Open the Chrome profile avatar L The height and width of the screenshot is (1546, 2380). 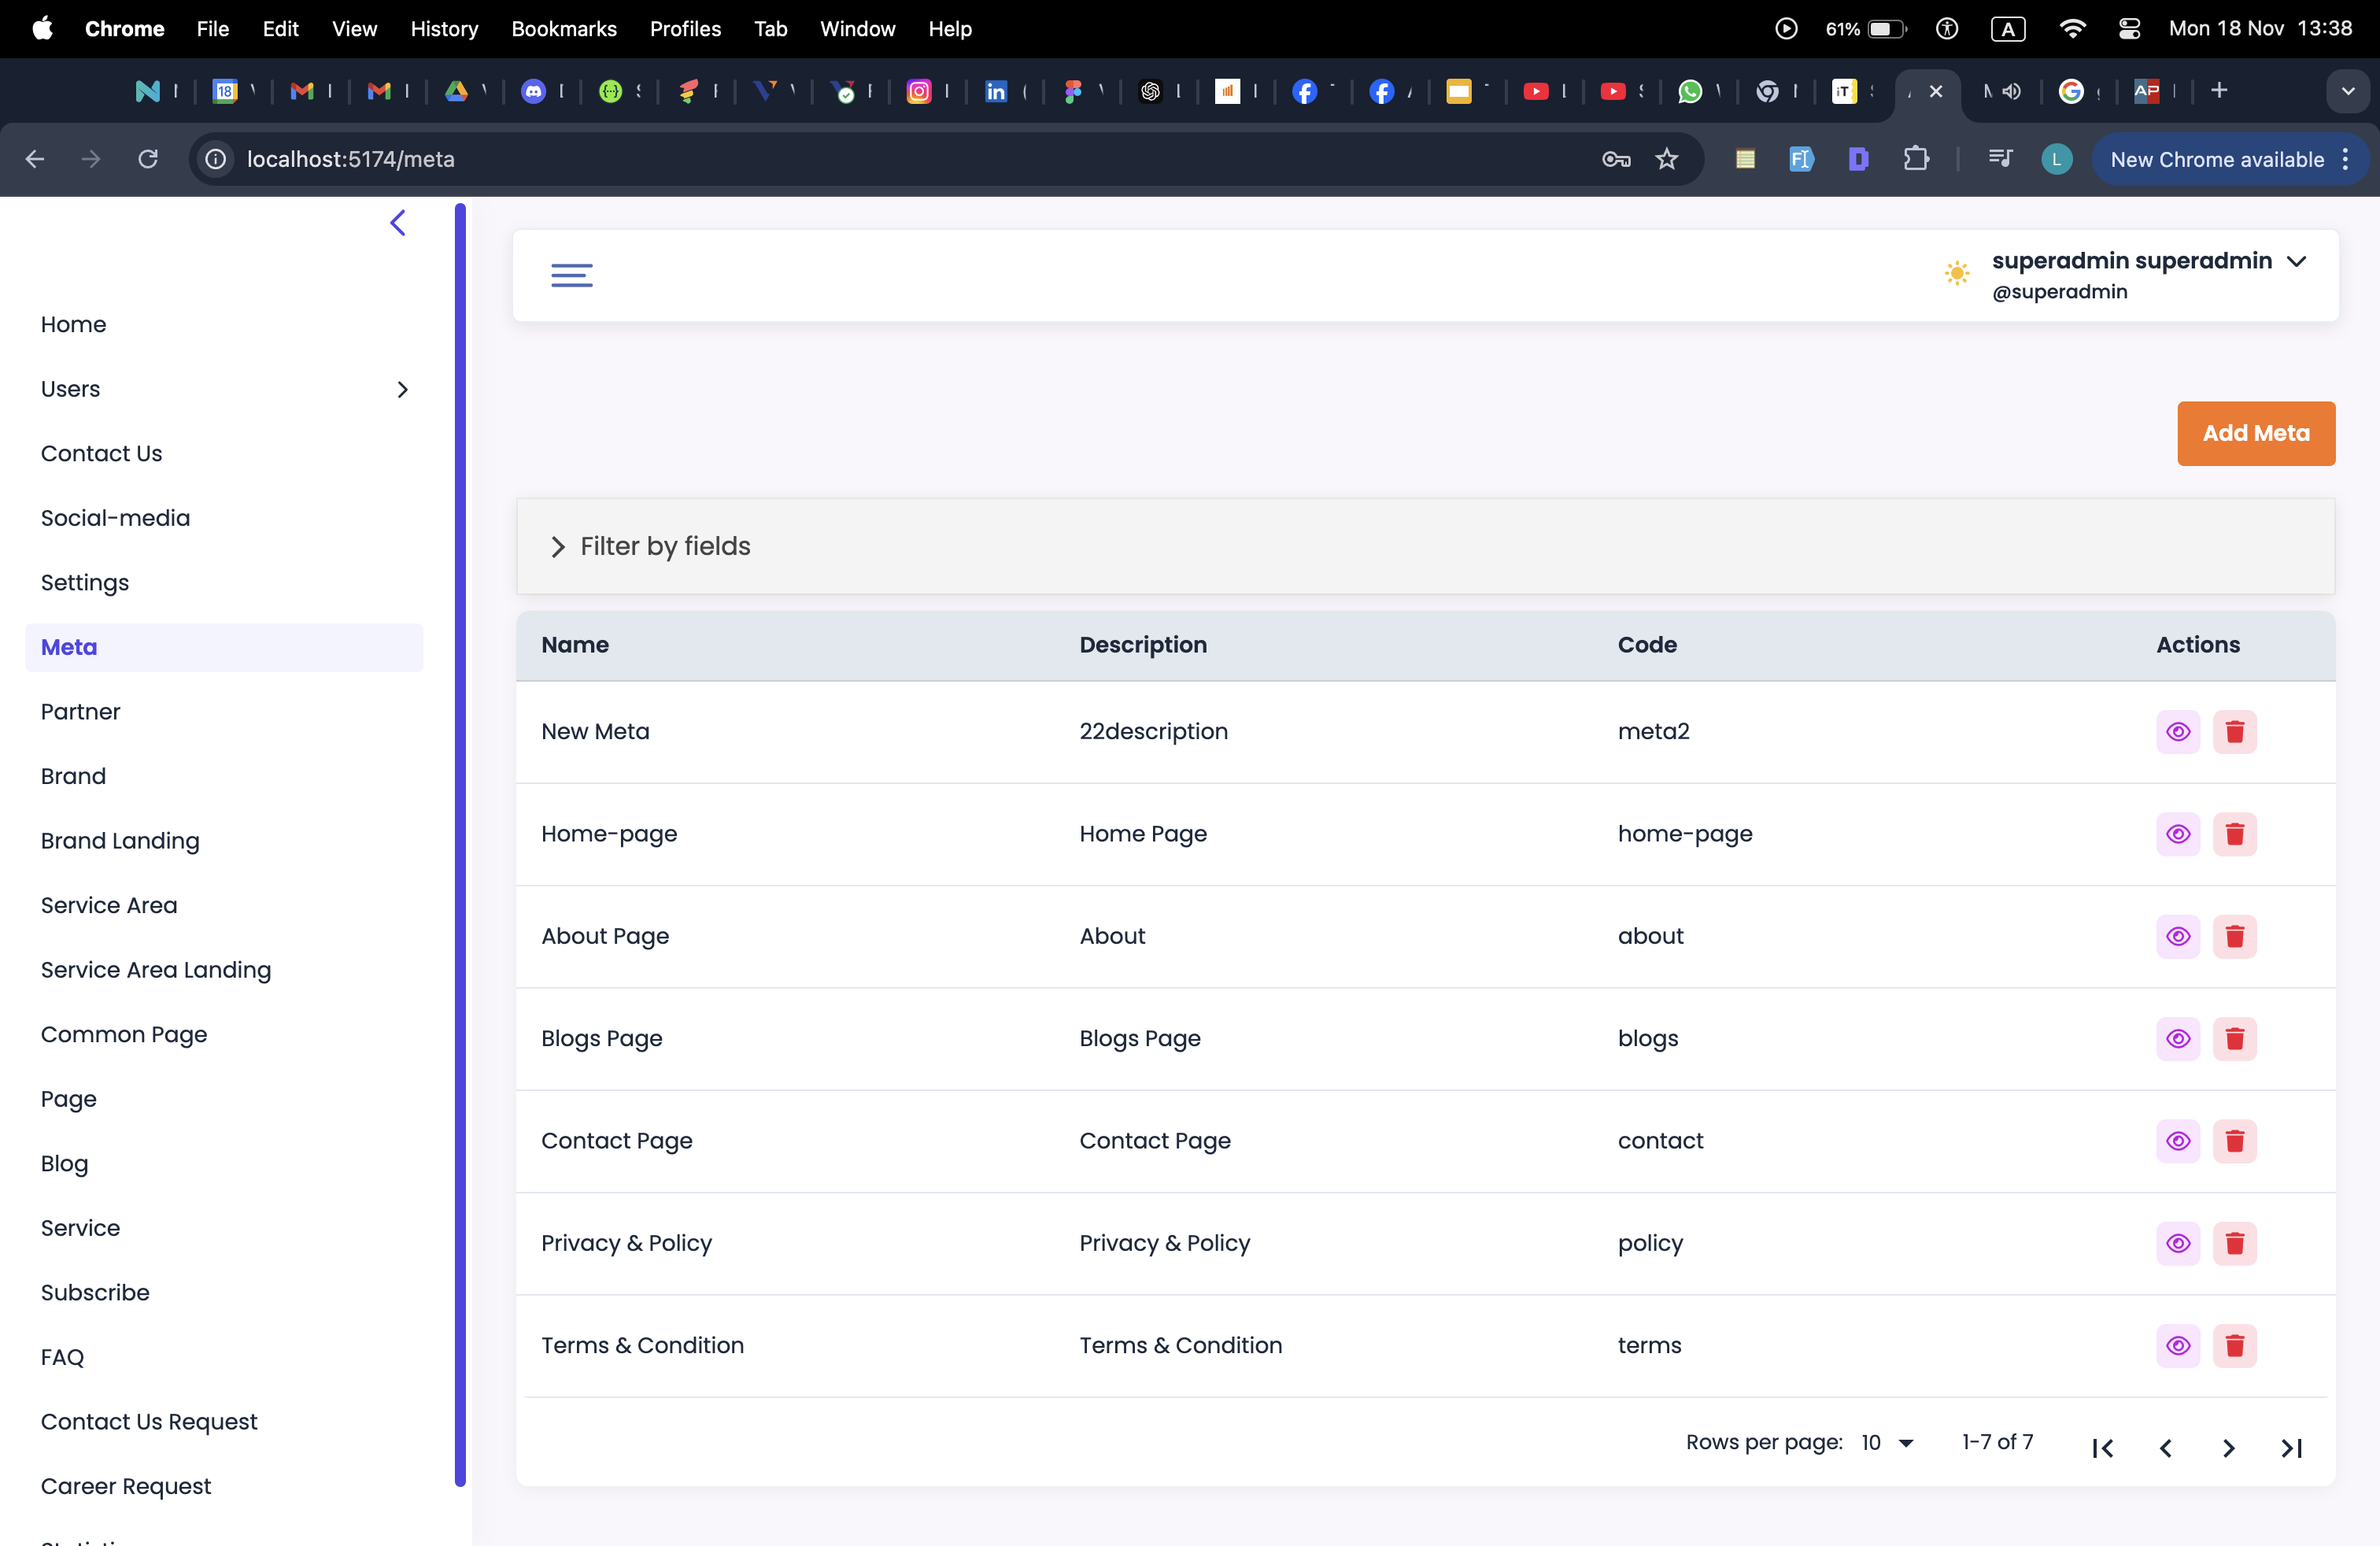point(2057,159)
